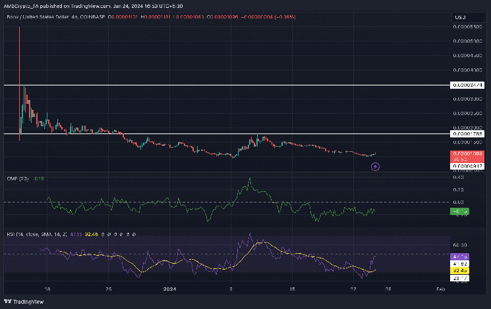Image resolution: width=491 pixels, height=309 pixels.
Task: Click the purple RSI value label on axis
Action: pos(461,256)
